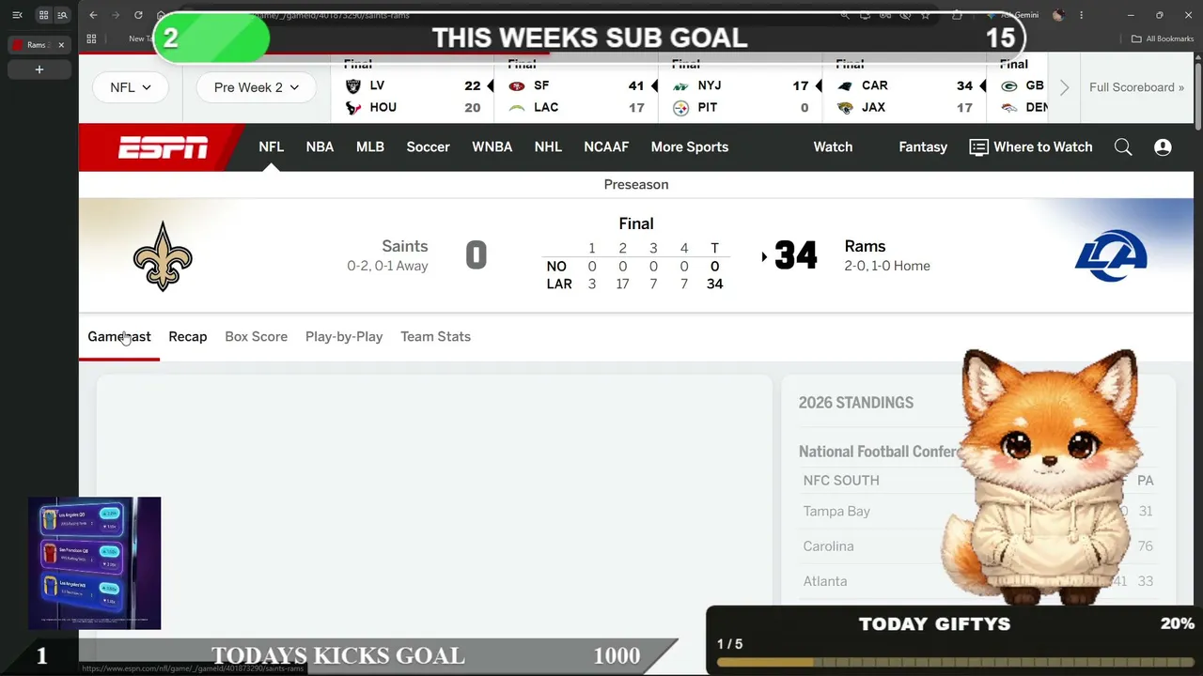Click the Jaguars logo in scoreboard
The height and width of the screenshot is (676, 1203).
[845, 108]
